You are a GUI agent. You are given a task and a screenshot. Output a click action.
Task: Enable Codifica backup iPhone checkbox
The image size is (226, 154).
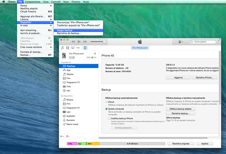(x=109, y=119)
